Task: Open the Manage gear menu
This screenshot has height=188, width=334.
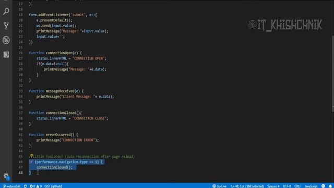Action: 6,175
